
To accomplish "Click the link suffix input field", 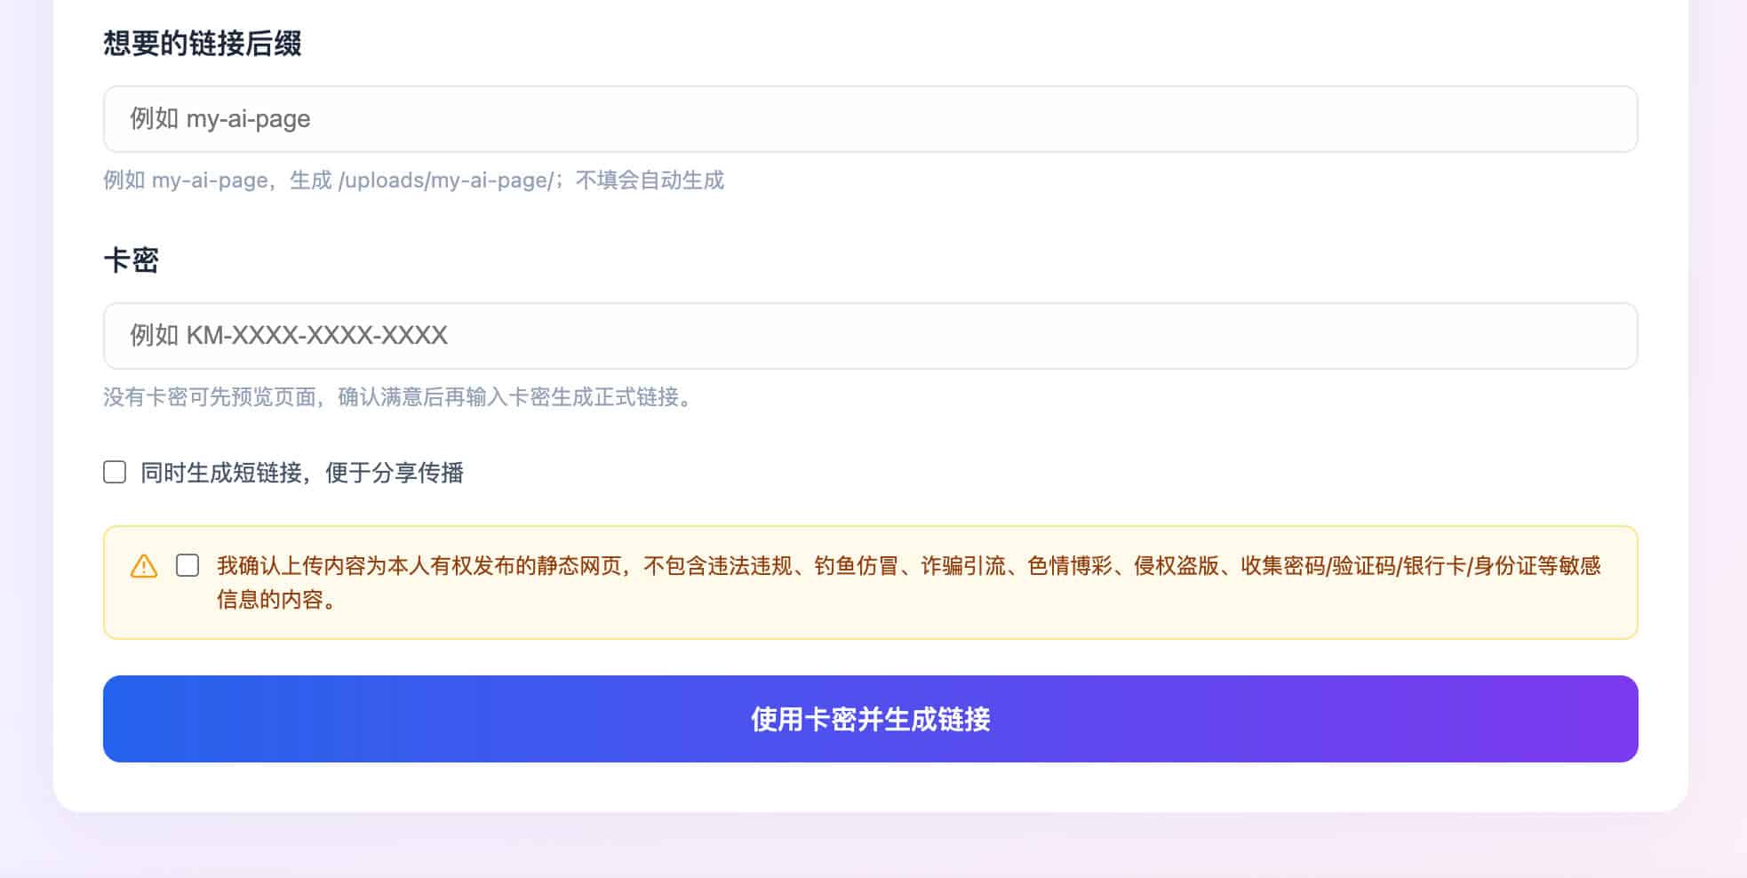I will [870, 119].
